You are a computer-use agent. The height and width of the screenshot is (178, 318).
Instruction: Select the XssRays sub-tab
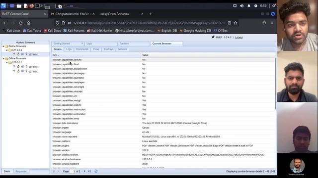[109, 49]
